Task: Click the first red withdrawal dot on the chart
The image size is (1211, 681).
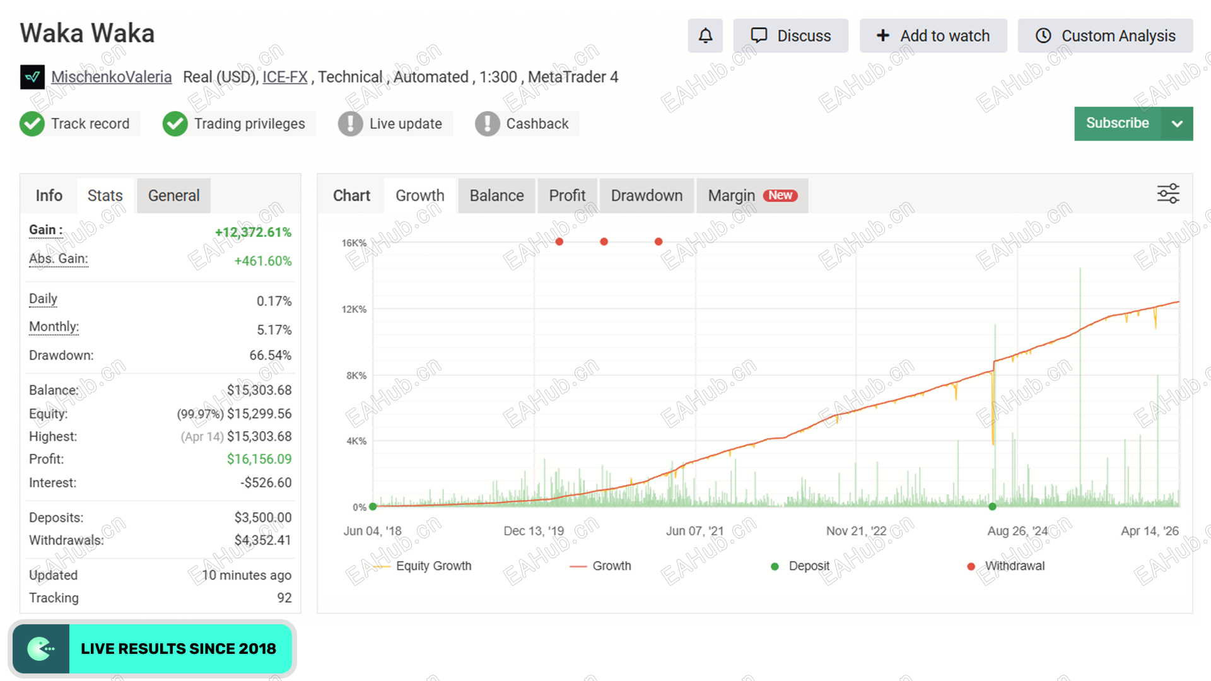Action: (x=559, y=242)
